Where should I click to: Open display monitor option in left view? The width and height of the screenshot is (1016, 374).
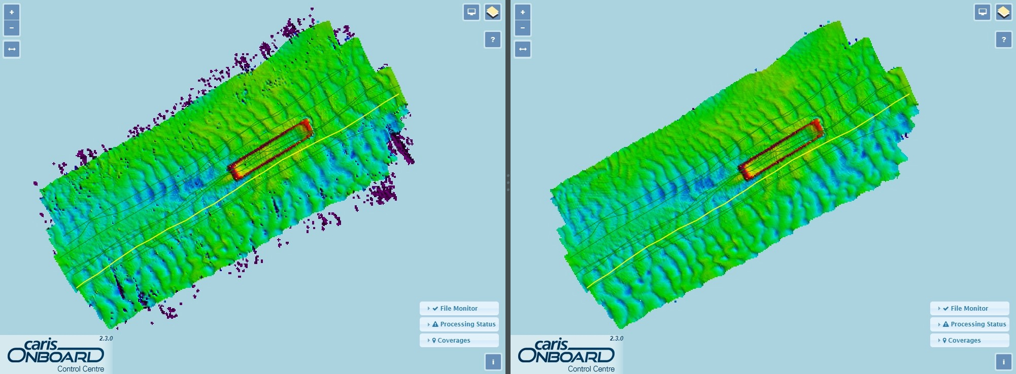tap(471, 12)
